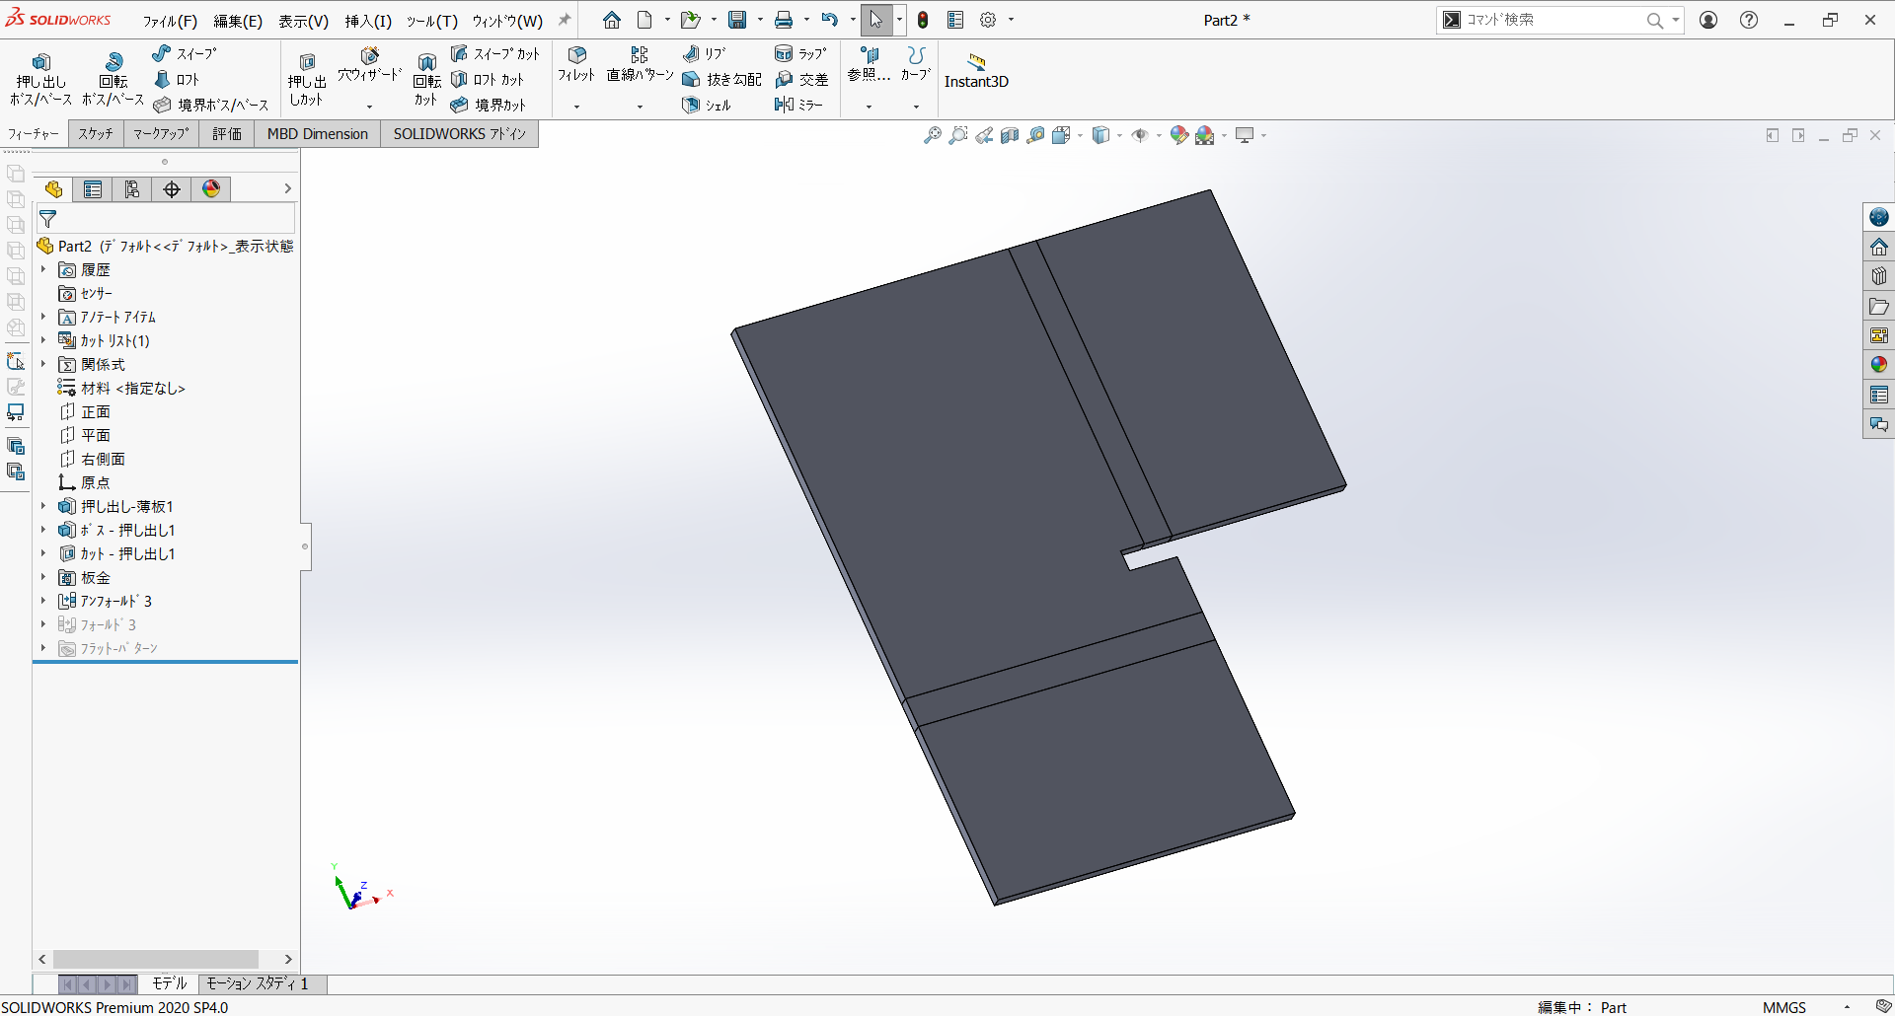This screenshot has height=1016, width=1895.
Task: Open the PropertyManager tab icon
Action: (93, 189)
